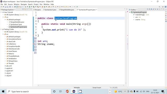
Task: Fold the main method at line 5
Action: (x=37, y=24)
